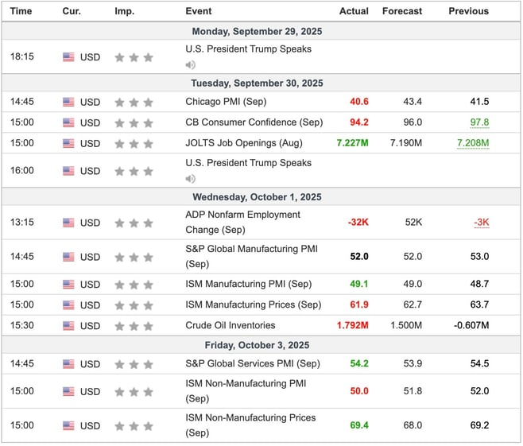The width and height of the screenshot is (523, 446).
Task: Click the Time column header
Action: coord(21,11)
